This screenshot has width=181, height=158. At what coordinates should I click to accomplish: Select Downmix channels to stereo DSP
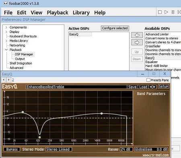[x=163, y=54]
